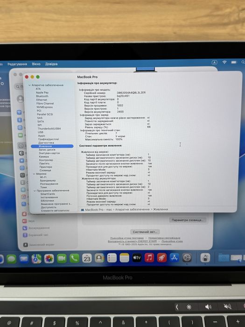Open the Music app in the Dock
Screen dimensions: 245x327
pos(149,258)
